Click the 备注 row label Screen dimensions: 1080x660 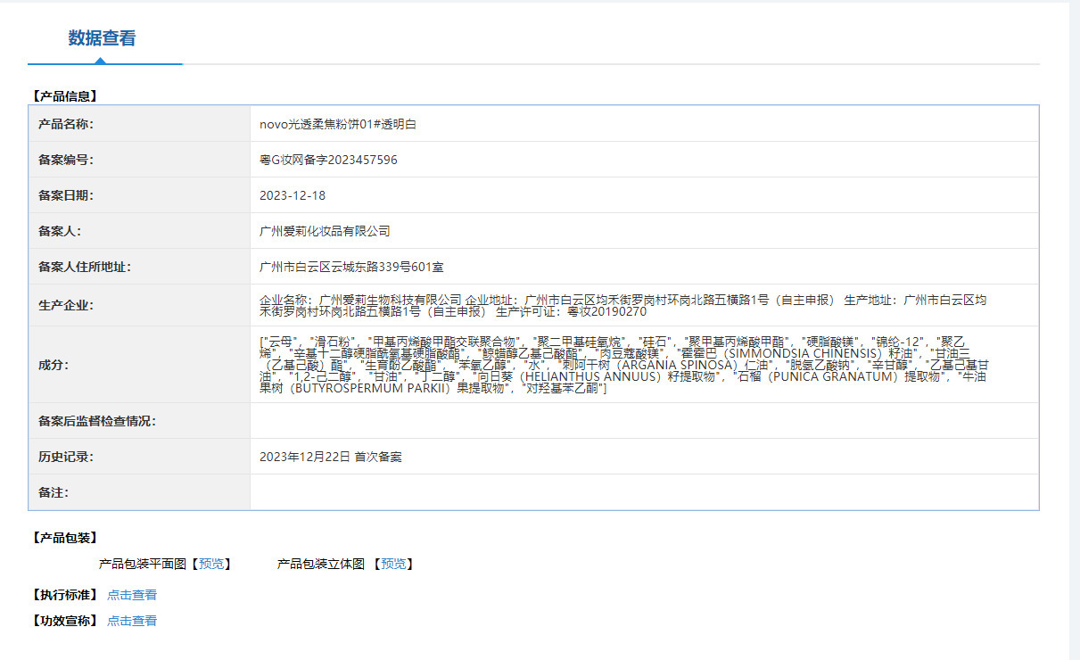point(54,492)
